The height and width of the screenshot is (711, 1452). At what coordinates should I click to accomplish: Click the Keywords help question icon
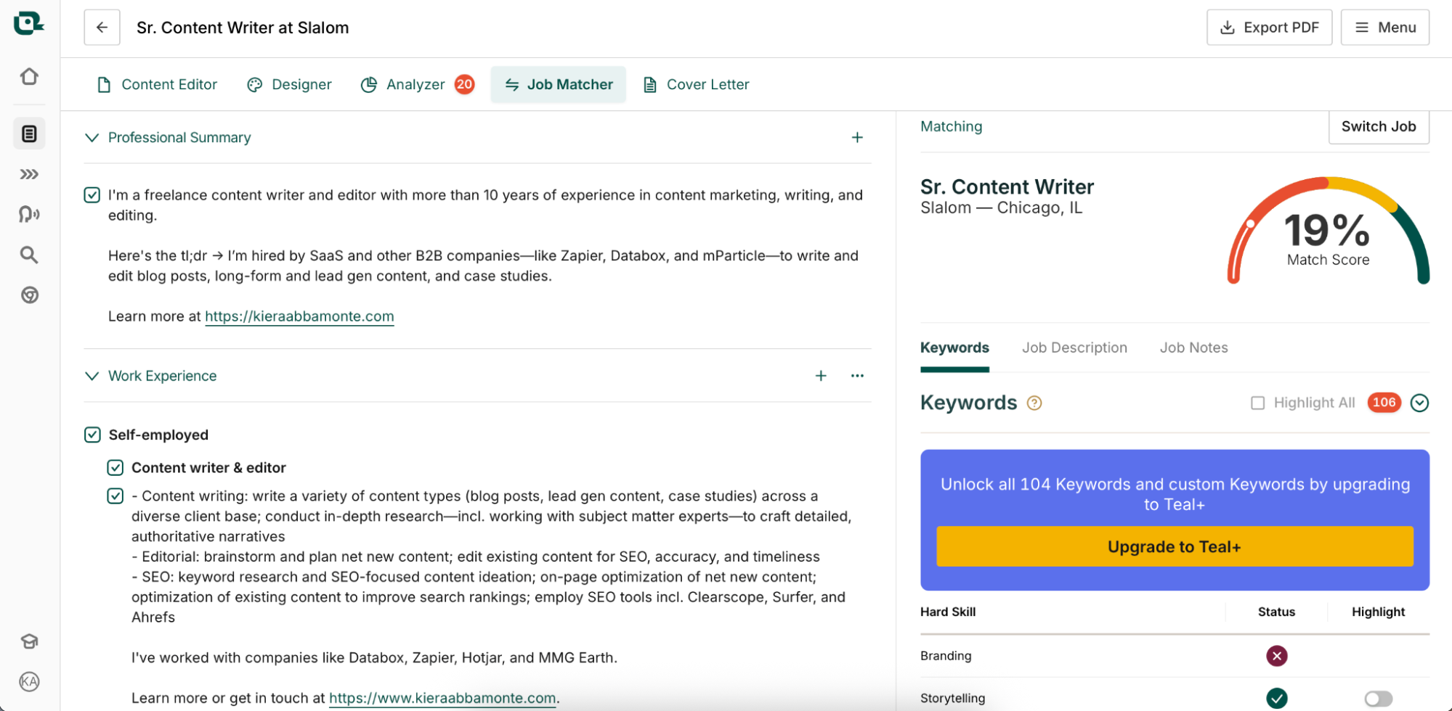(1034, 403)
